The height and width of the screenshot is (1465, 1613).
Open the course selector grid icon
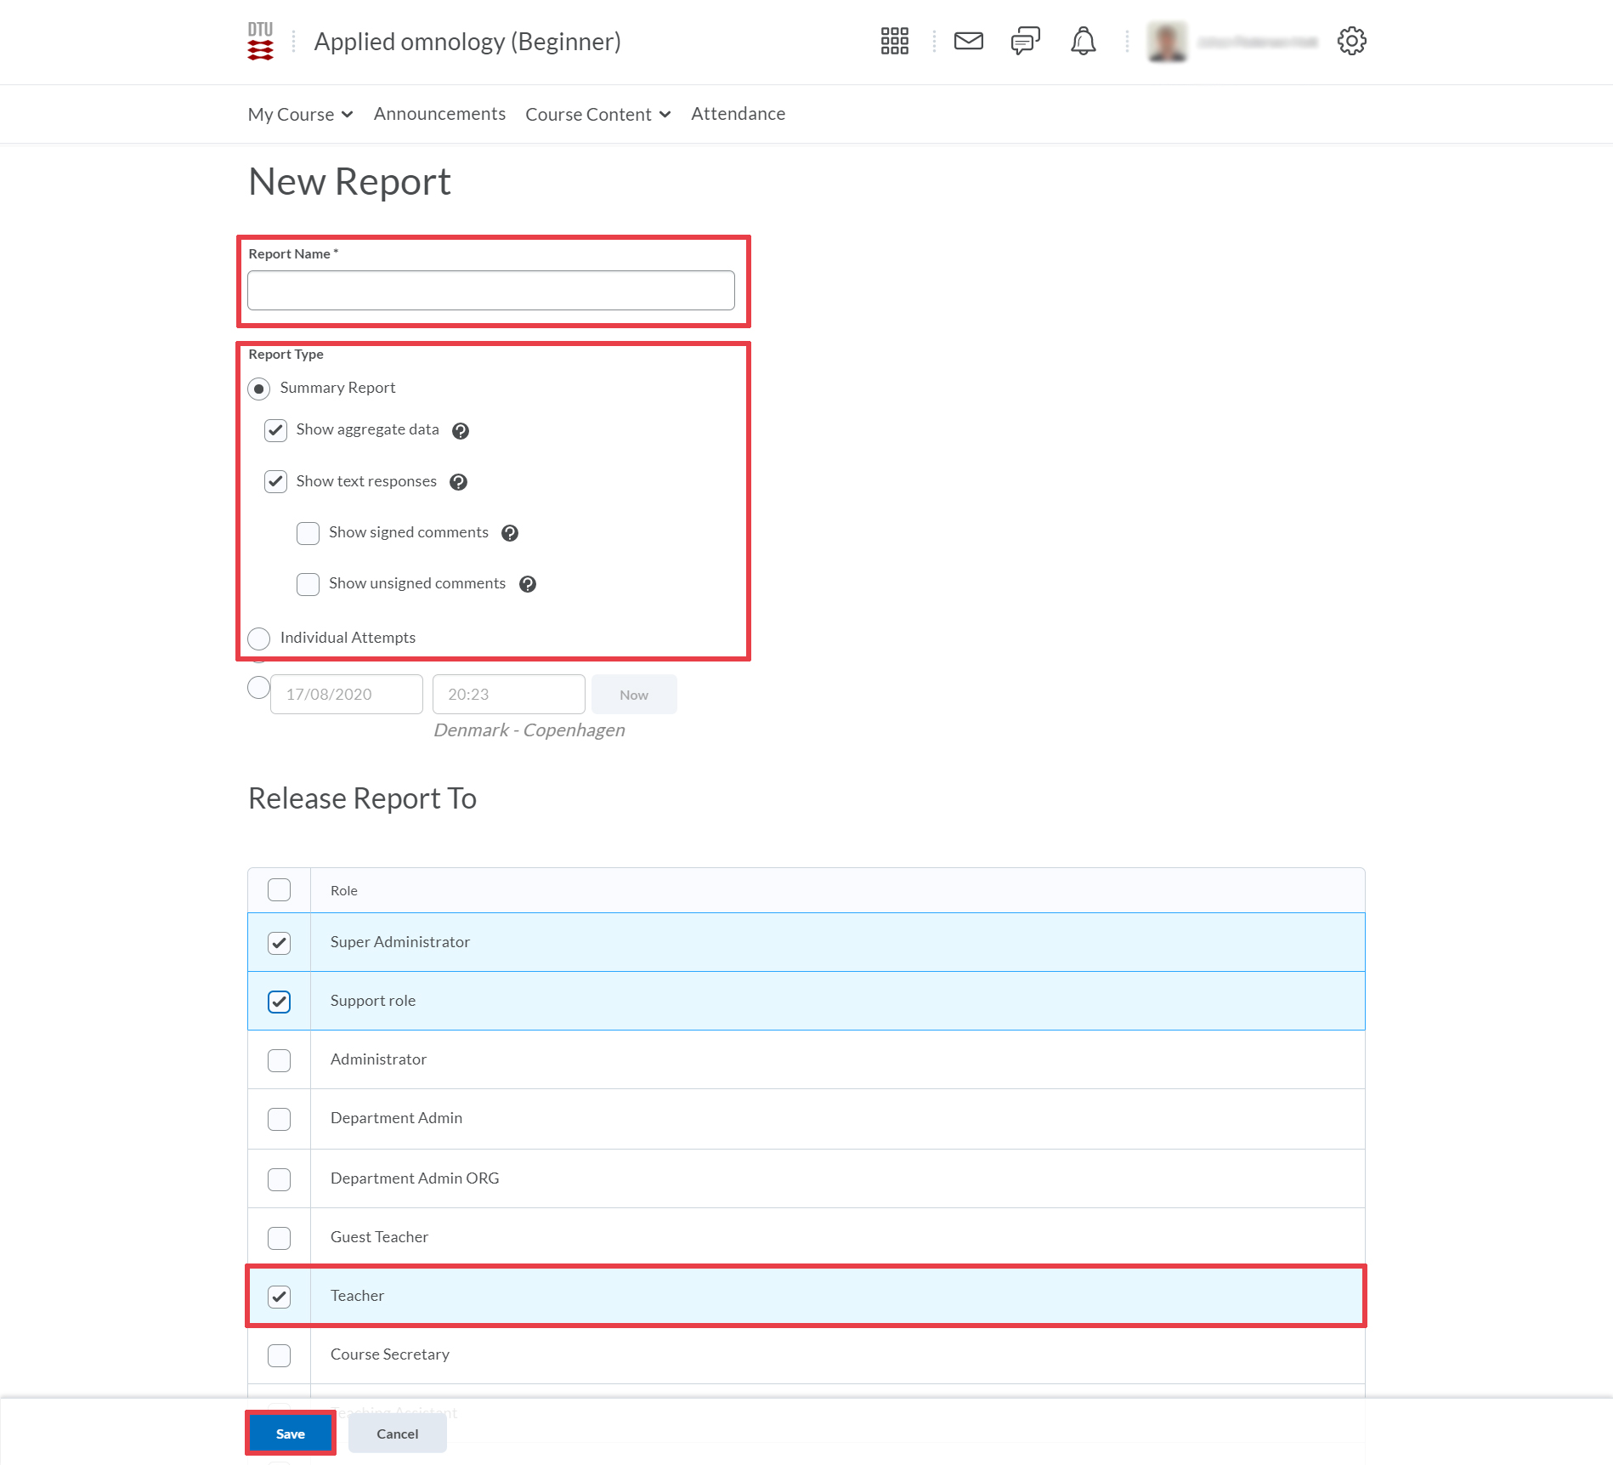(x=894, y=41)
